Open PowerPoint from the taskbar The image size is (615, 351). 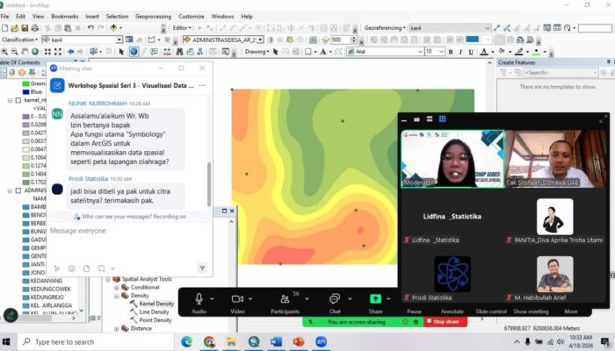click(x=299, y=342)
